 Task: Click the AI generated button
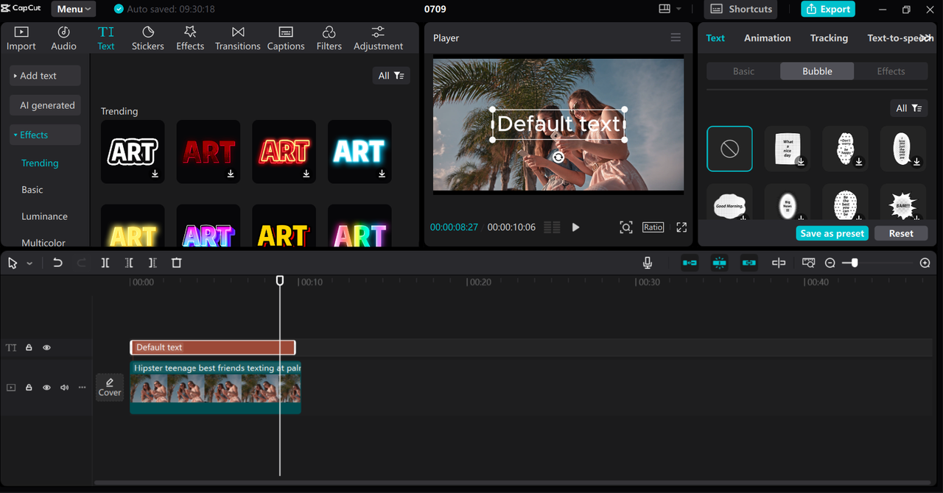45,105
